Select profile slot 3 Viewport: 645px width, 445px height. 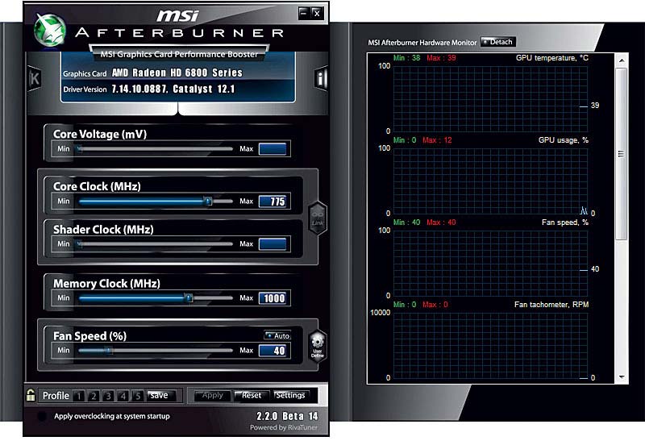(108, 396)
